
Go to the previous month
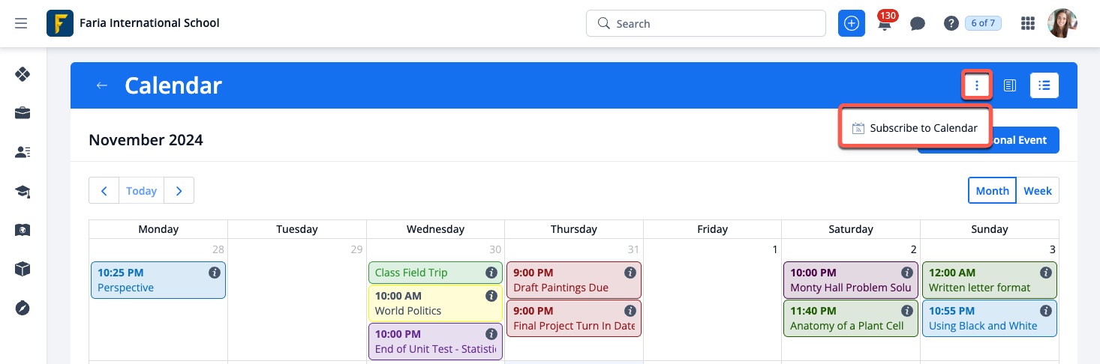tap(104, 191)
